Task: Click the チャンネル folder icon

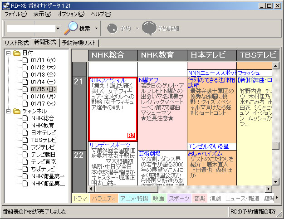Action: (17, 111)
